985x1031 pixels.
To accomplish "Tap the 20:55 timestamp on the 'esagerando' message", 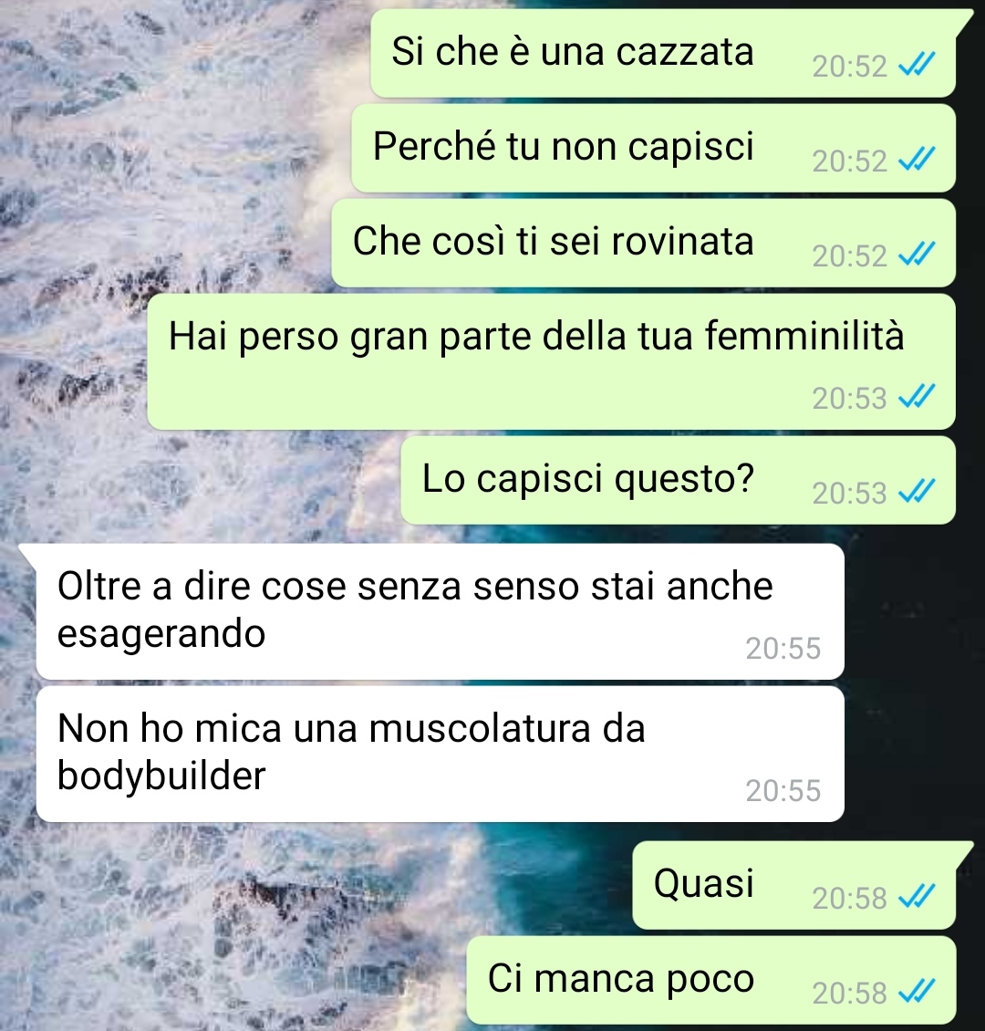I will pos(783,649).
